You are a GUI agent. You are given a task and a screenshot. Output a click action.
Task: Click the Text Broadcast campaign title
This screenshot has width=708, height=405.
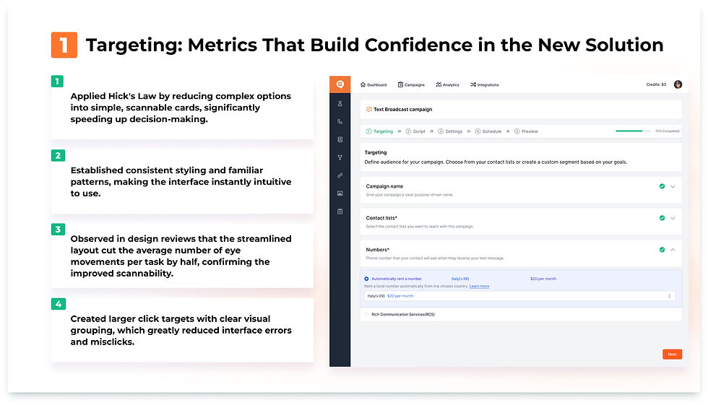(x=403, y=109)
